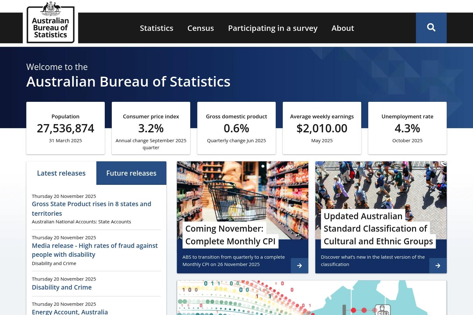Click the 4.3% unemployment figure
Screen dimensions: 473x315
click(x=407, y=129)
